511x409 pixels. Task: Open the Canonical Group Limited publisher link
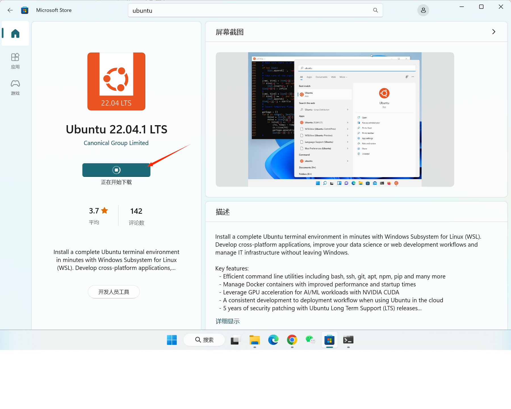(116, 143)
